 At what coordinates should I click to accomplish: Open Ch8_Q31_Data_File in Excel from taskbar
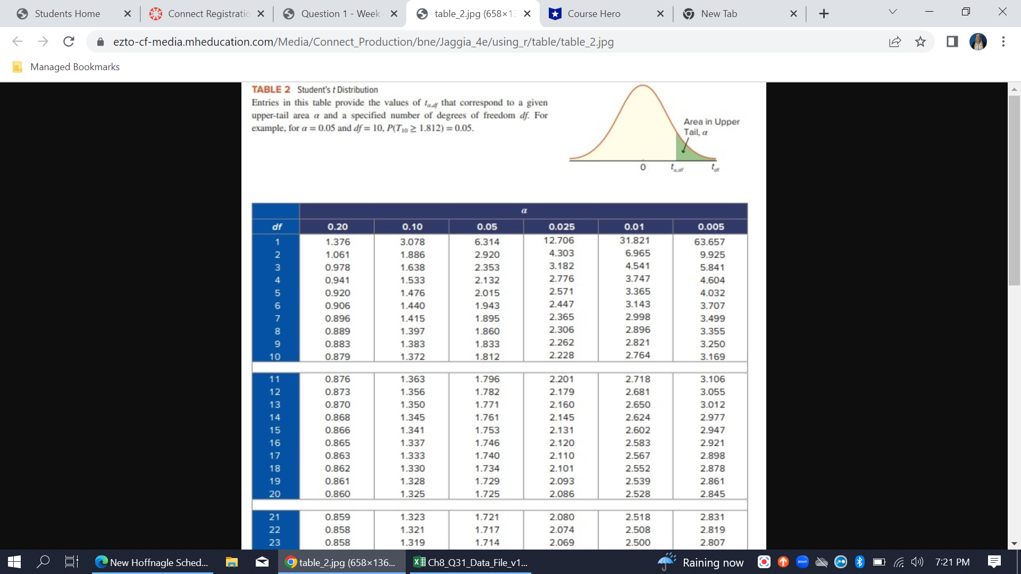(x=470, y=562)
